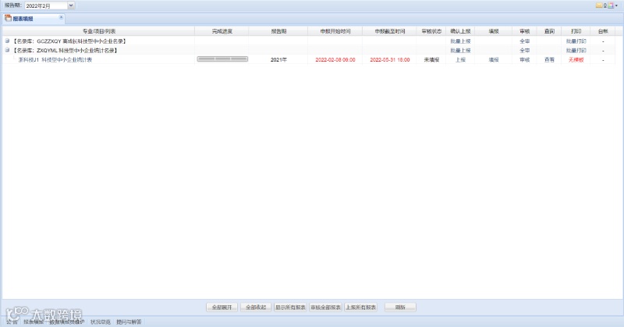Click 全审 in the ZXQYML row
This screenshot has width=624, height=327.
tap(524, 51)
